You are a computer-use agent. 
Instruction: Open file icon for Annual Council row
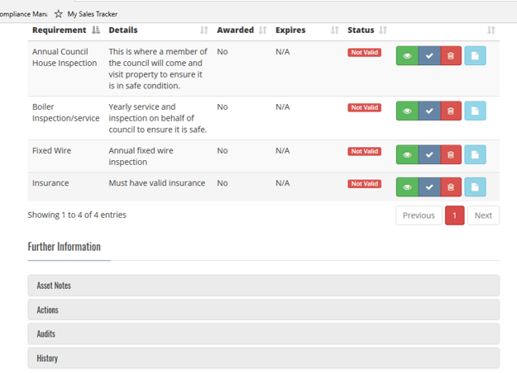tap(475, 55)
